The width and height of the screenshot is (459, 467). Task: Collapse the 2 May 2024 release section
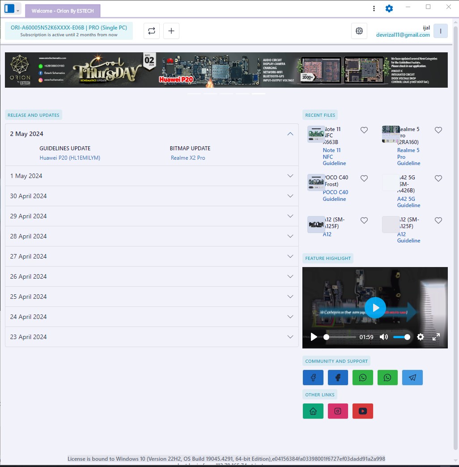(290, 134)
